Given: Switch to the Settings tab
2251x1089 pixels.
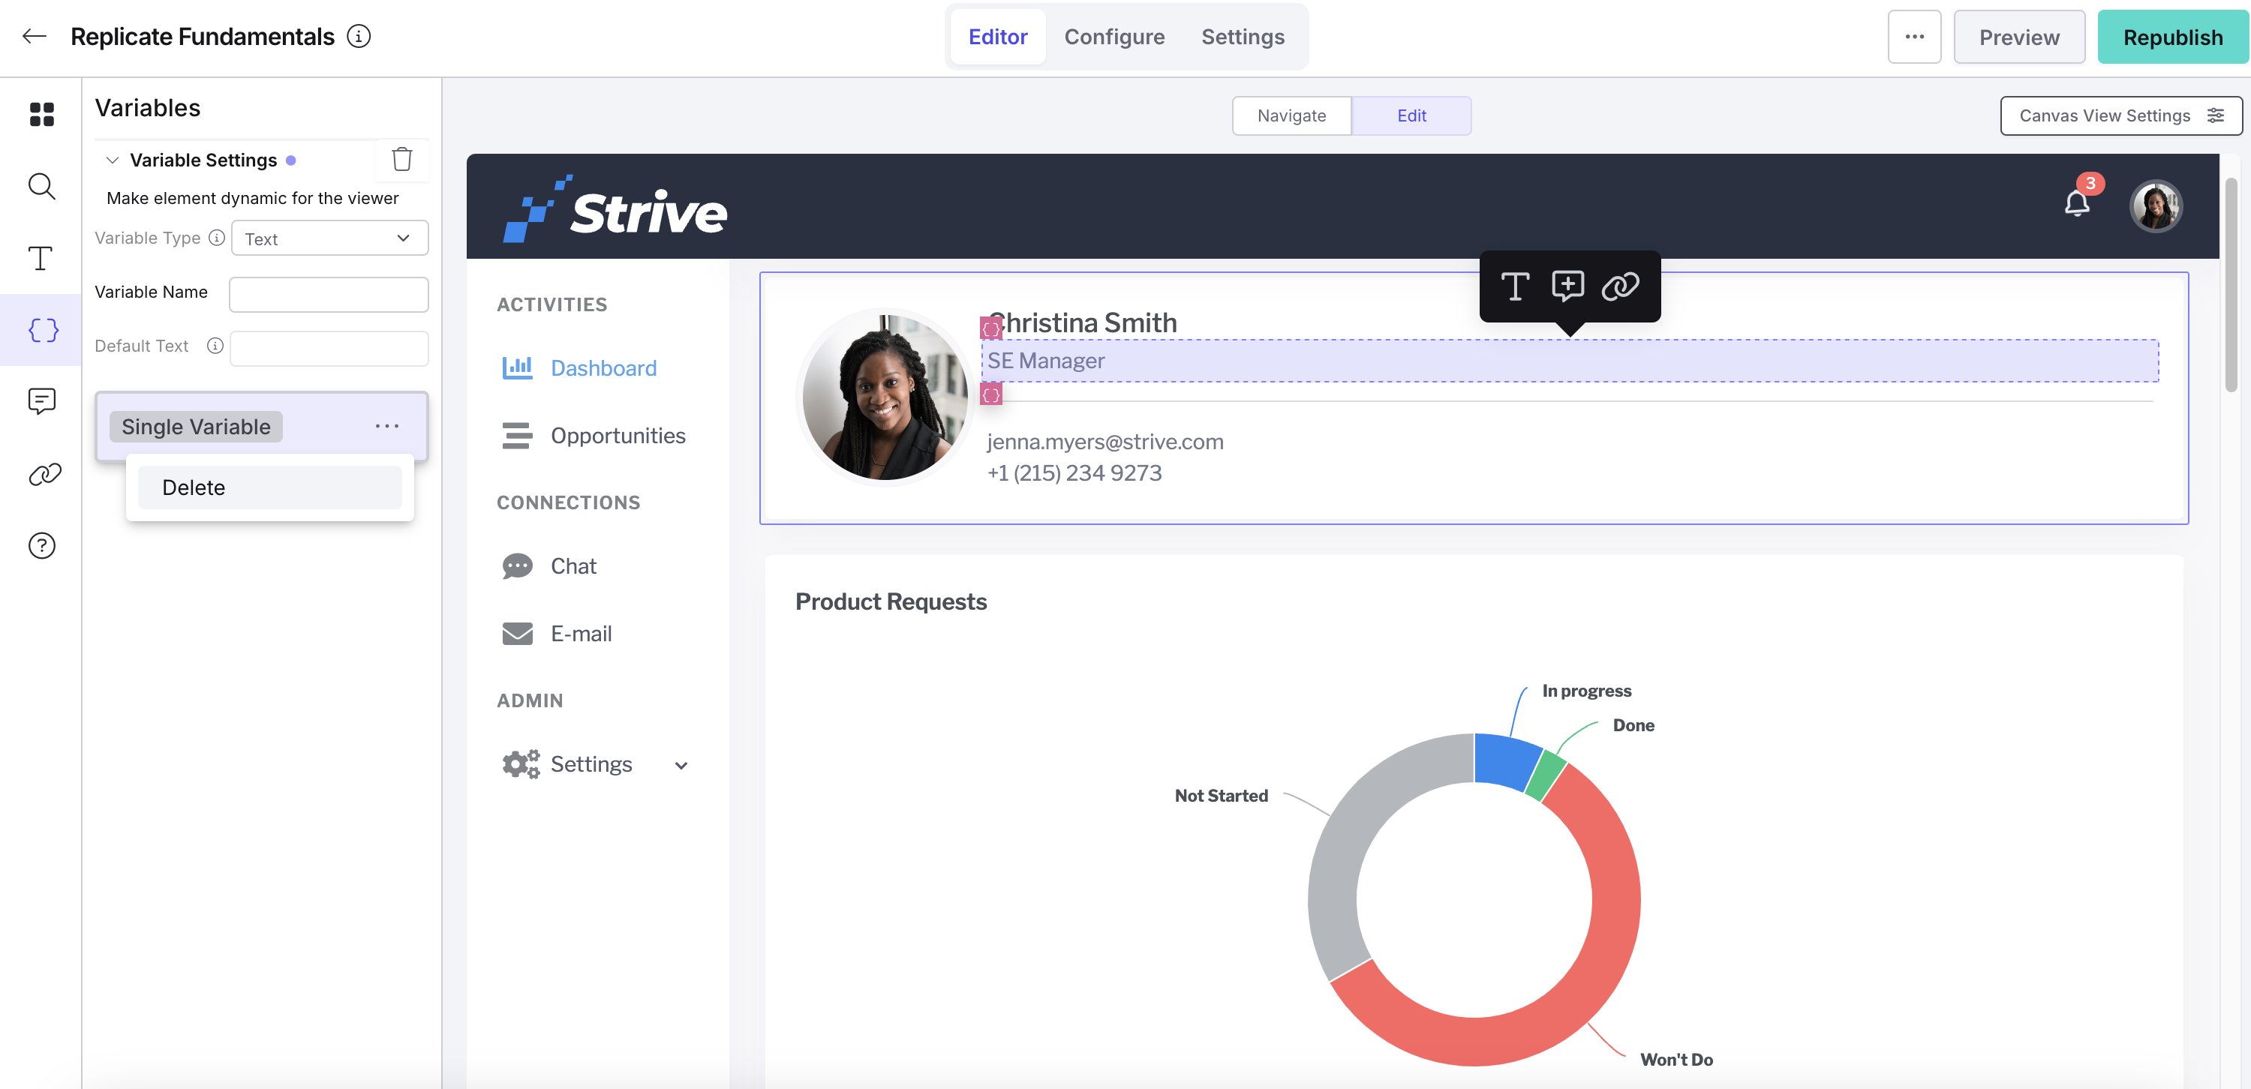Looking at the screenshot, I should (1243, 37).
